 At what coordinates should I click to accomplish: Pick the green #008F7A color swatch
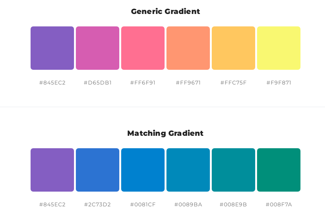tap(279, 170)
